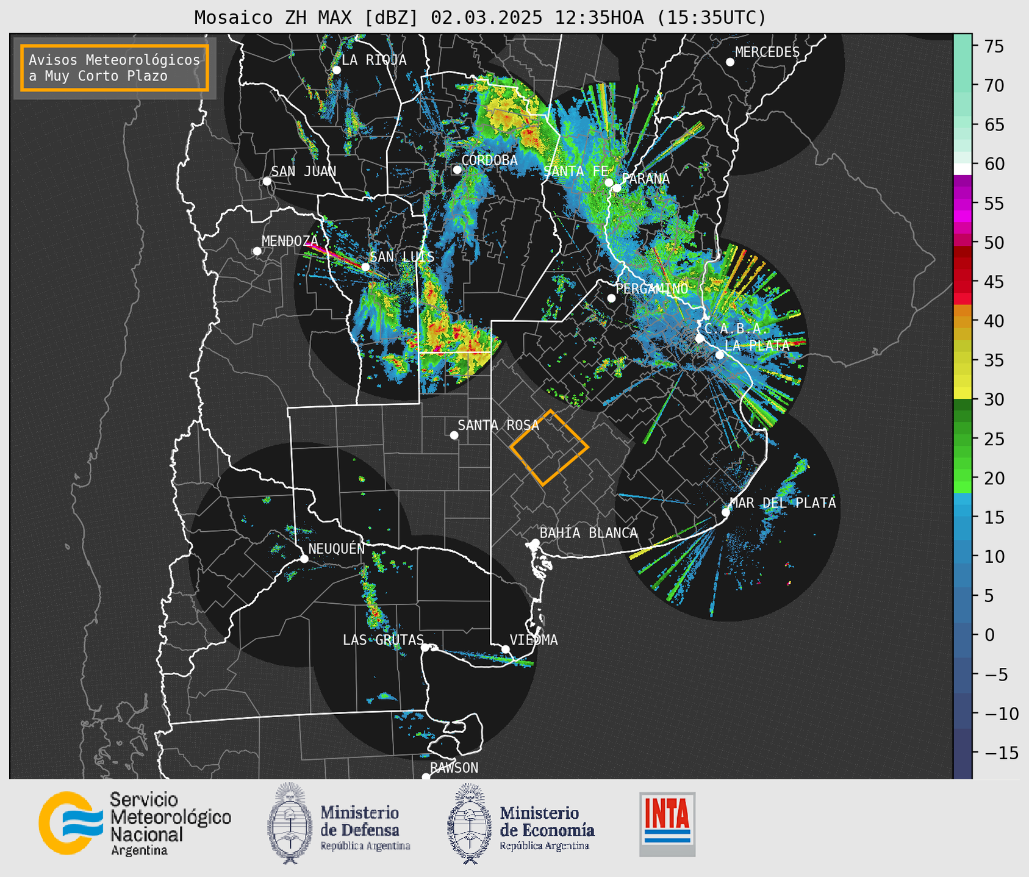1029x877 pixels.
Task: Click the 25 dBZ green band on colorbar
Action: coord(963,439)
